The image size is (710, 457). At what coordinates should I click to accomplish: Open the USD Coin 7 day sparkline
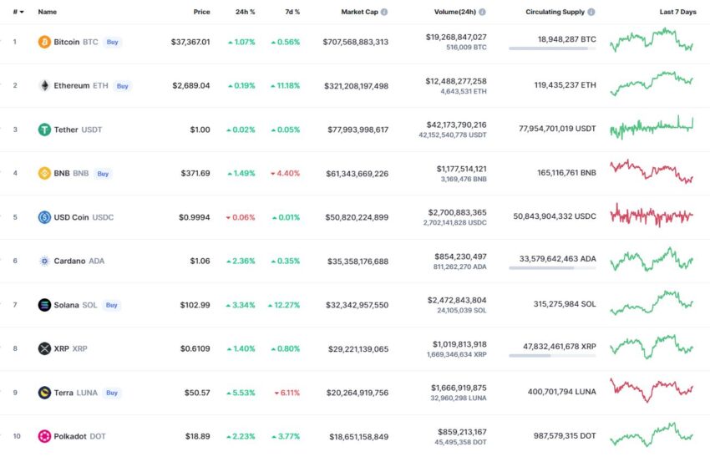coord(652,216)
